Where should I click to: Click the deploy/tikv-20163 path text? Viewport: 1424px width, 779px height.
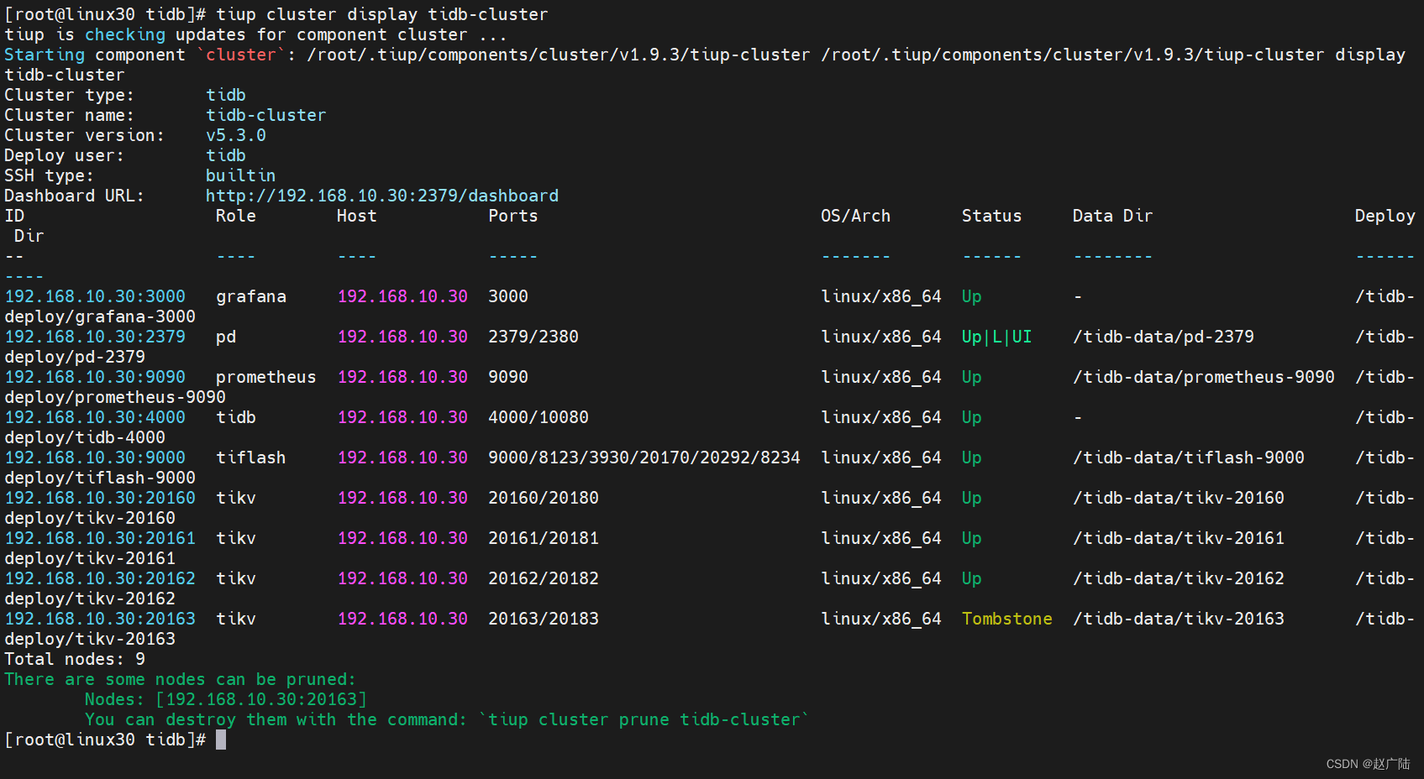[x=90, y=639]
